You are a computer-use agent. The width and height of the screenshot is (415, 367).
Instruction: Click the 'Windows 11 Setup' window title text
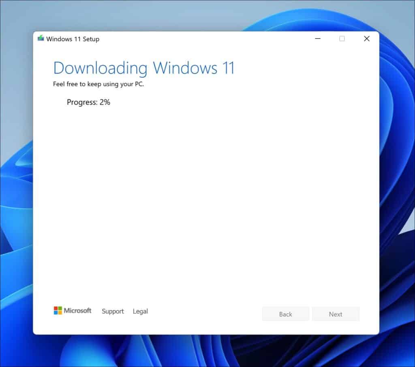[73, 39]
